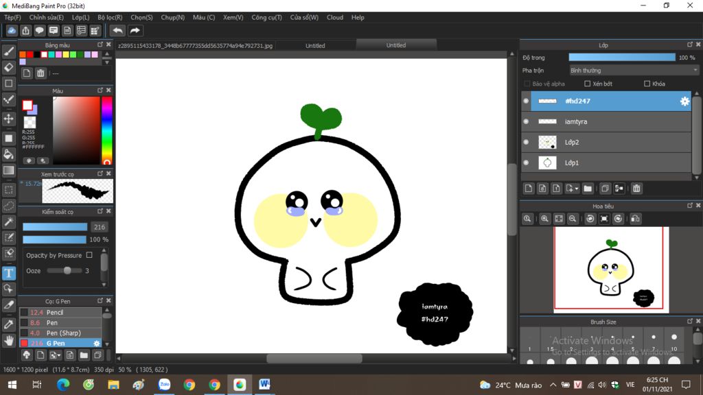Pop out the Hoa tiêu navigator panel
Screen dimensions: 703x395
point(690,206)
